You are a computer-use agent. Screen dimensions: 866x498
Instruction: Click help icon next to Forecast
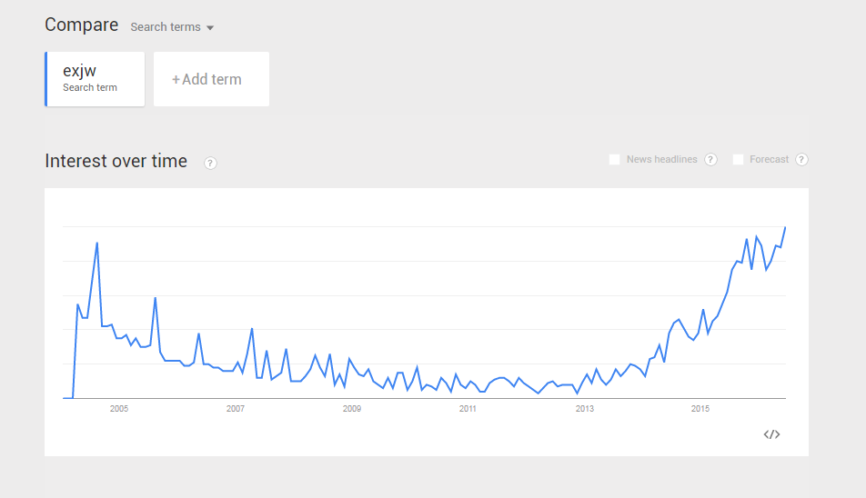801,159
